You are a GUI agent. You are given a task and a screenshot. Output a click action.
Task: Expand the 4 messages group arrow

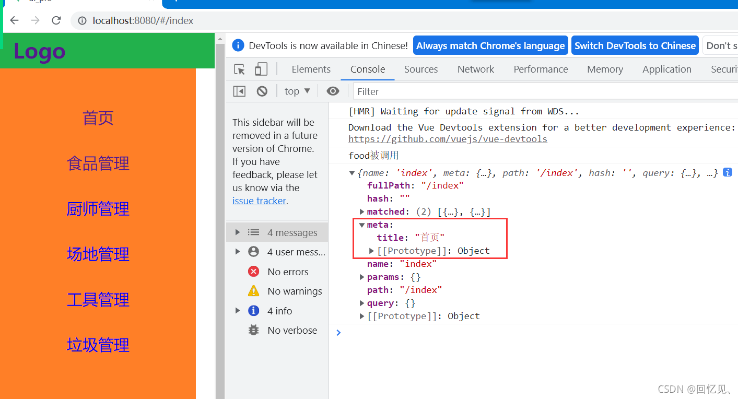(238, 232)
